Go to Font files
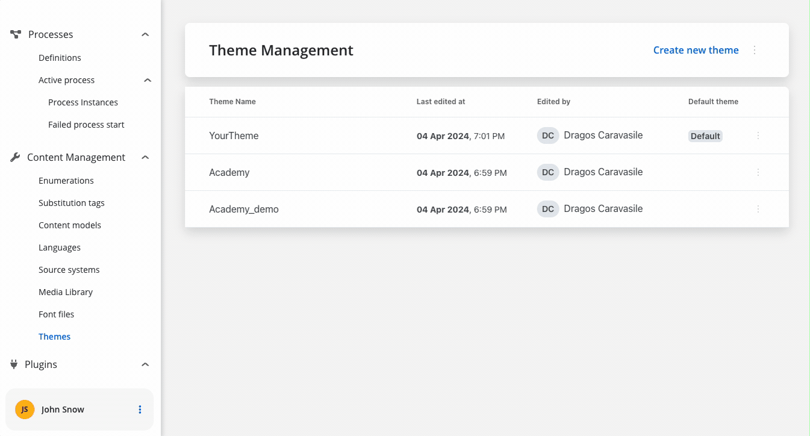This screenshot has width=810, height=436. pyautogui.click(x=57, y=314)
